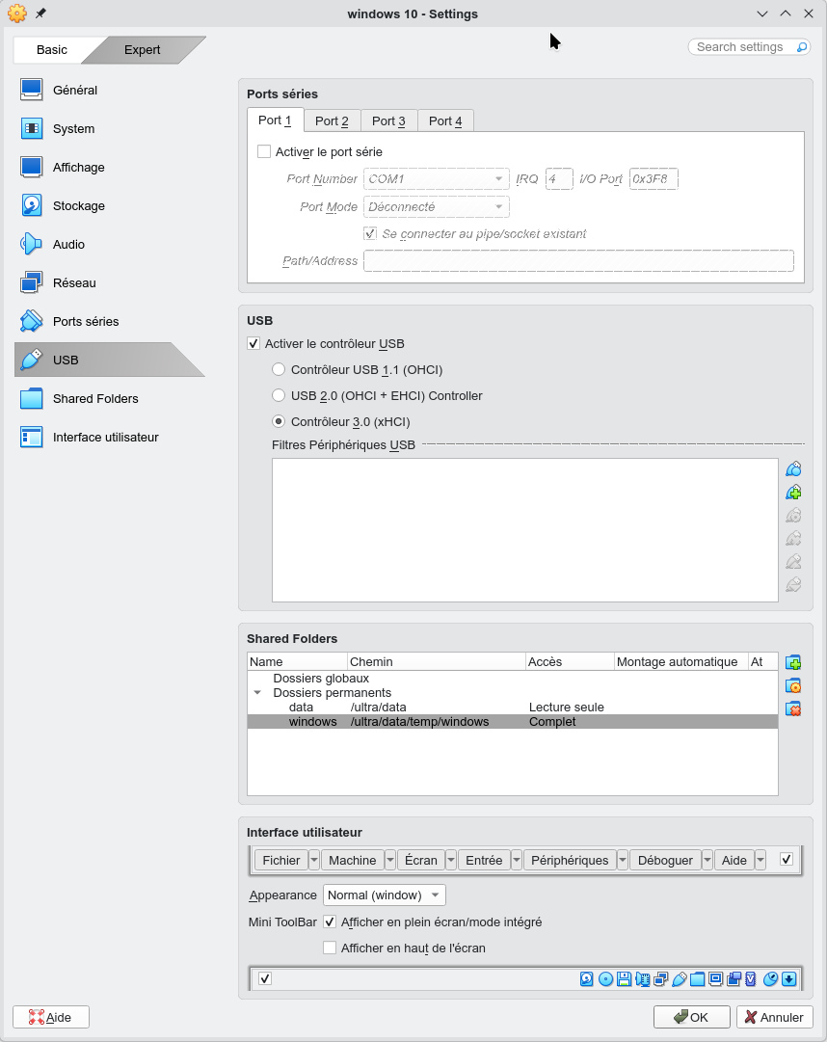Click the add shared folder icon

pos(793,663)
